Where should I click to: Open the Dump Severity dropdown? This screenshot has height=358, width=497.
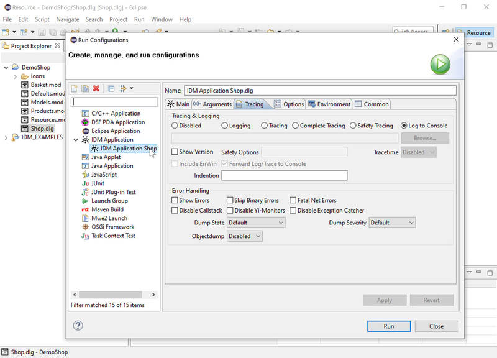(x=392, y=223)
